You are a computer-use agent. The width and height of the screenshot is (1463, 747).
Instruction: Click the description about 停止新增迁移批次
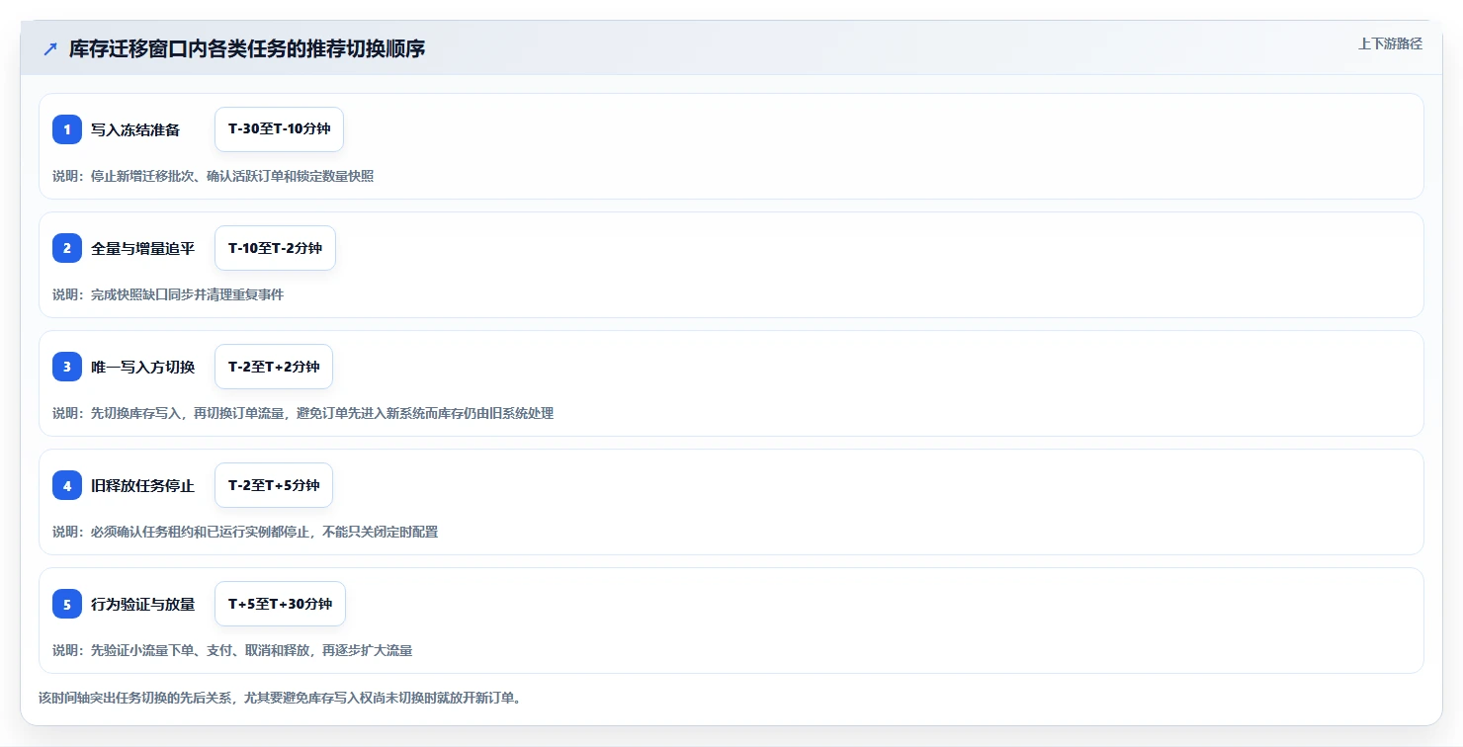coord(213,176)
